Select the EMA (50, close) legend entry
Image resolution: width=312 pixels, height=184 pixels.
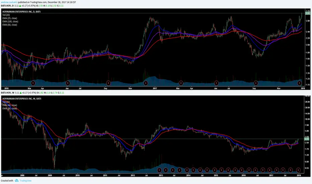[10, 25]
